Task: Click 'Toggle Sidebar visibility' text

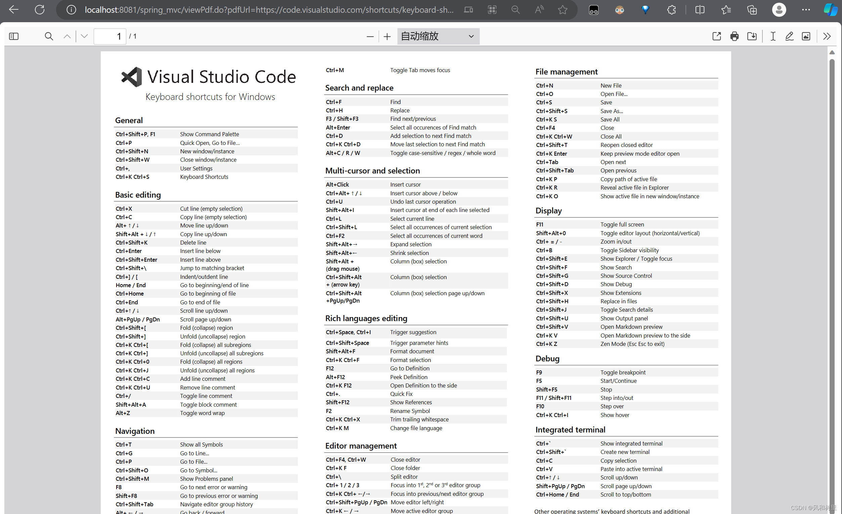Action: 629,250
